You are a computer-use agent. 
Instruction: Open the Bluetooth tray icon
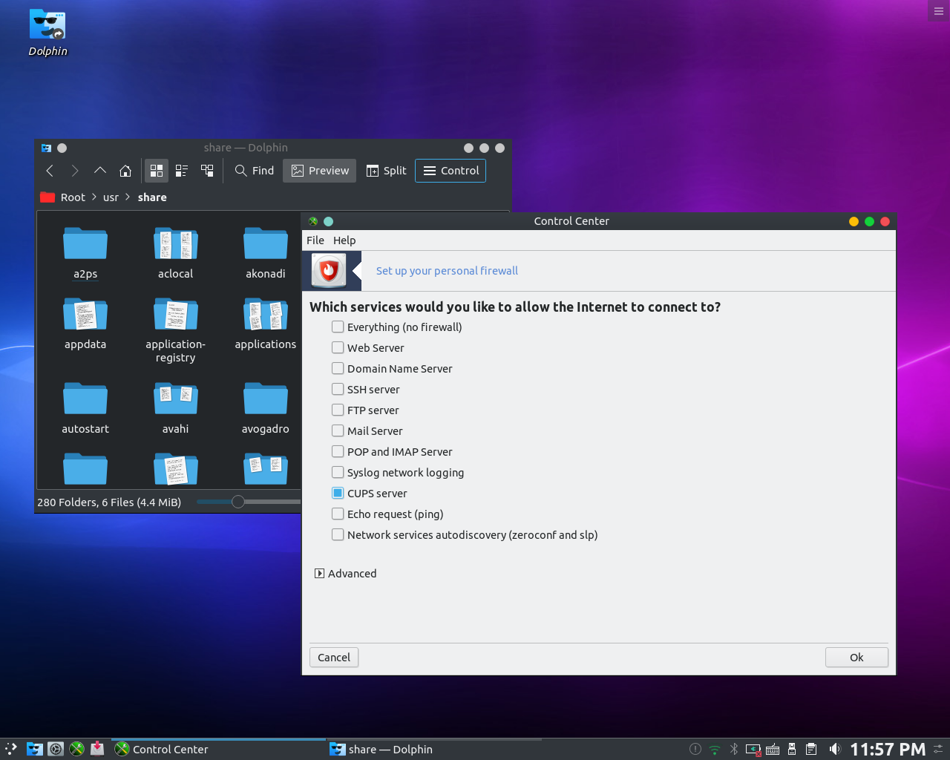tap(734, 750)
